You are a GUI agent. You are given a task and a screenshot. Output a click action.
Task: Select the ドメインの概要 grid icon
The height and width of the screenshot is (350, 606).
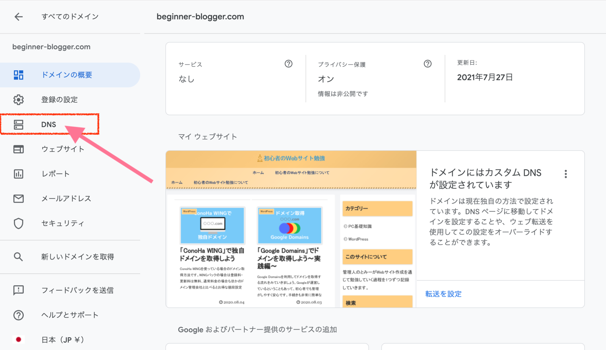click(x=19, y=75)
